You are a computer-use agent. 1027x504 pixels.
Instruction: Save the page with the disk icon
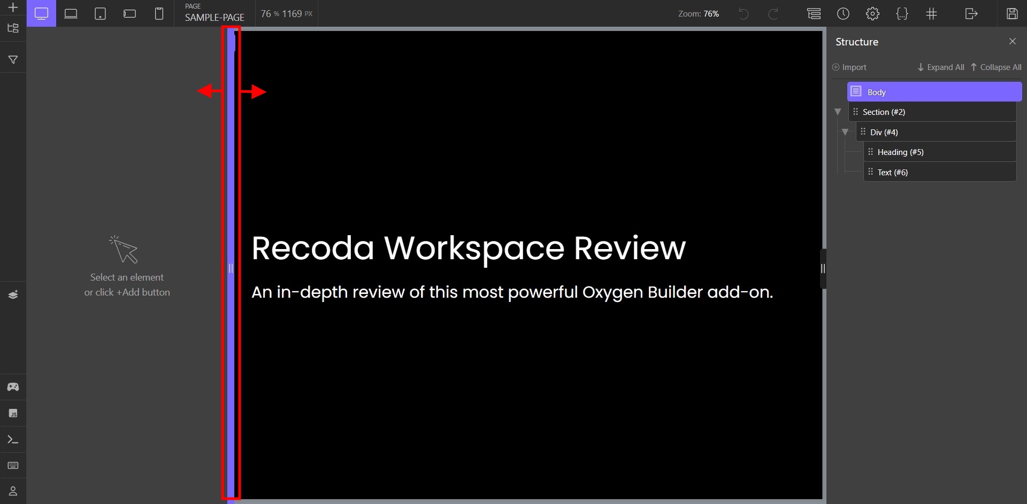pyautogui.click(x=1012, y=13)
